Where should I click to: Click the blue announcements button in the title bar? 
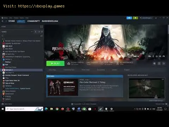pos(129,18)
